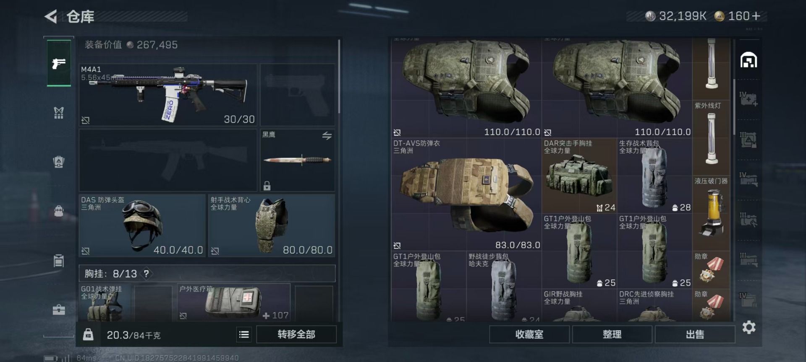The image size is (806, 362).
Task: Click the question mark beside 胸挂 8/13
Action: pos(146,274)
